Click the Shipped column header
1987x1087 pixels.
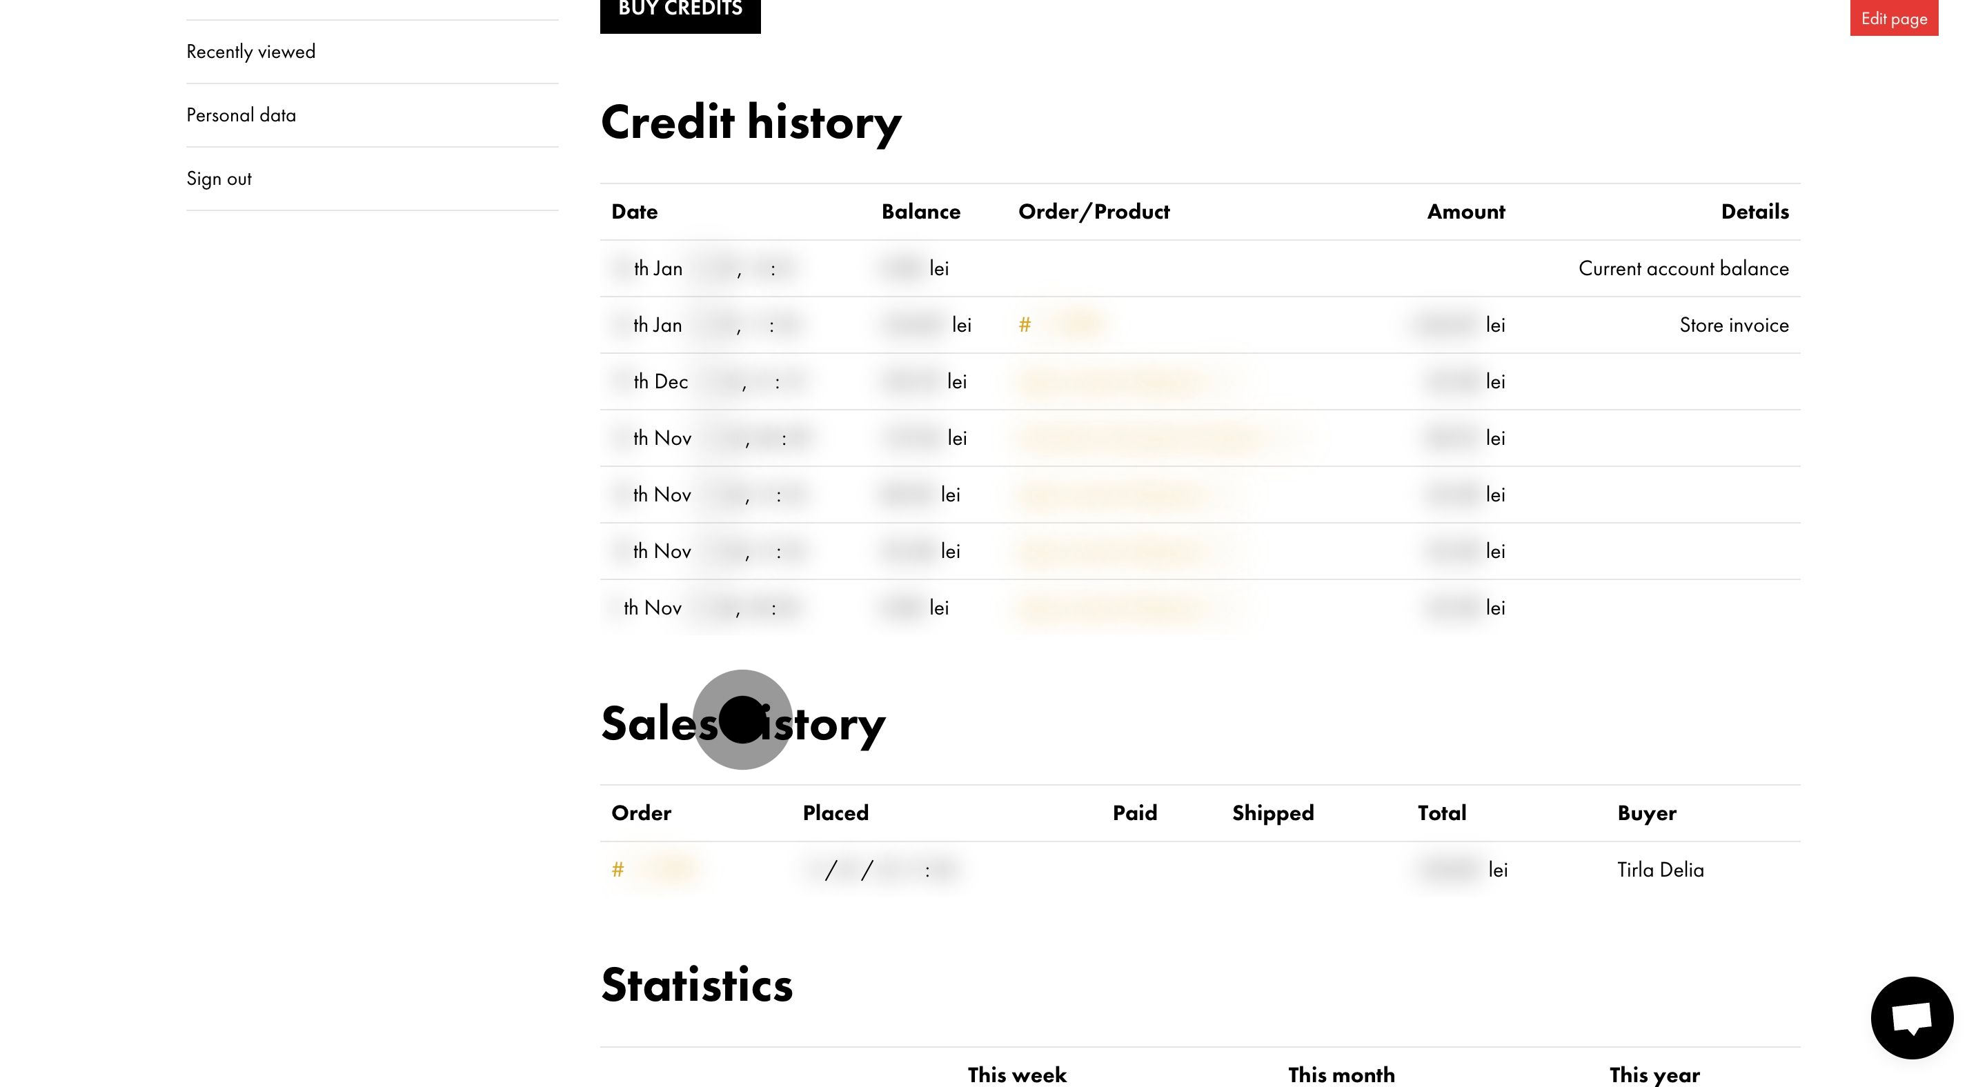[x=1272, y=812]
